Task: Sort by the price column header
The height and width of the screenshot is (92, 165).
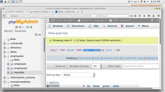Action: click(x=106, y=86)
